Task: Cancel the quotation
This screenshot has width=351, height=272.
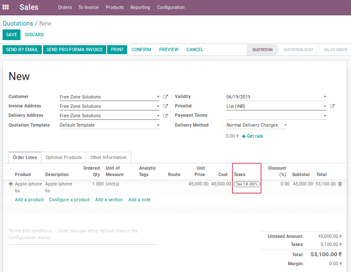Action: coord(195,49)
